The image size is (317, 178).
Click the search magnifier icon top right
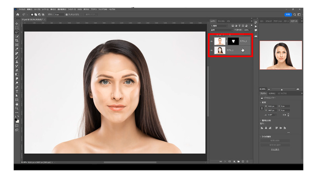click(x=295, y=15)
